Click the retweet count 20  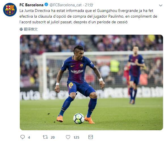[x=53, y=137]
